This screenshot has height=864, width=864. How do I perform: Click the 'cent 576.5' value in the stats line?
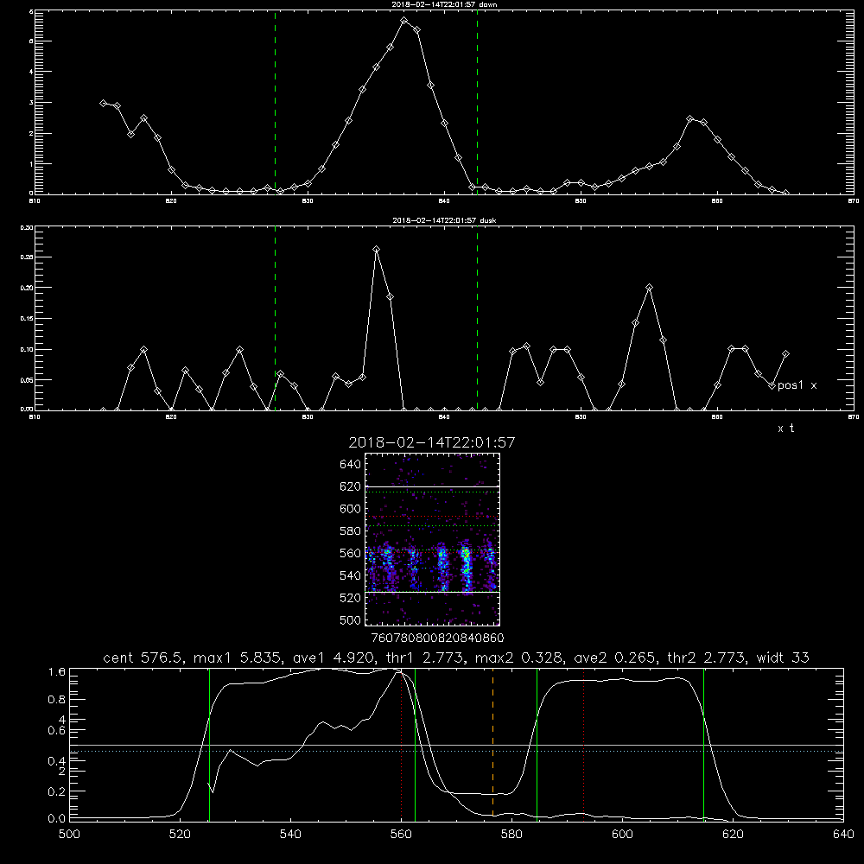[145, 658]
